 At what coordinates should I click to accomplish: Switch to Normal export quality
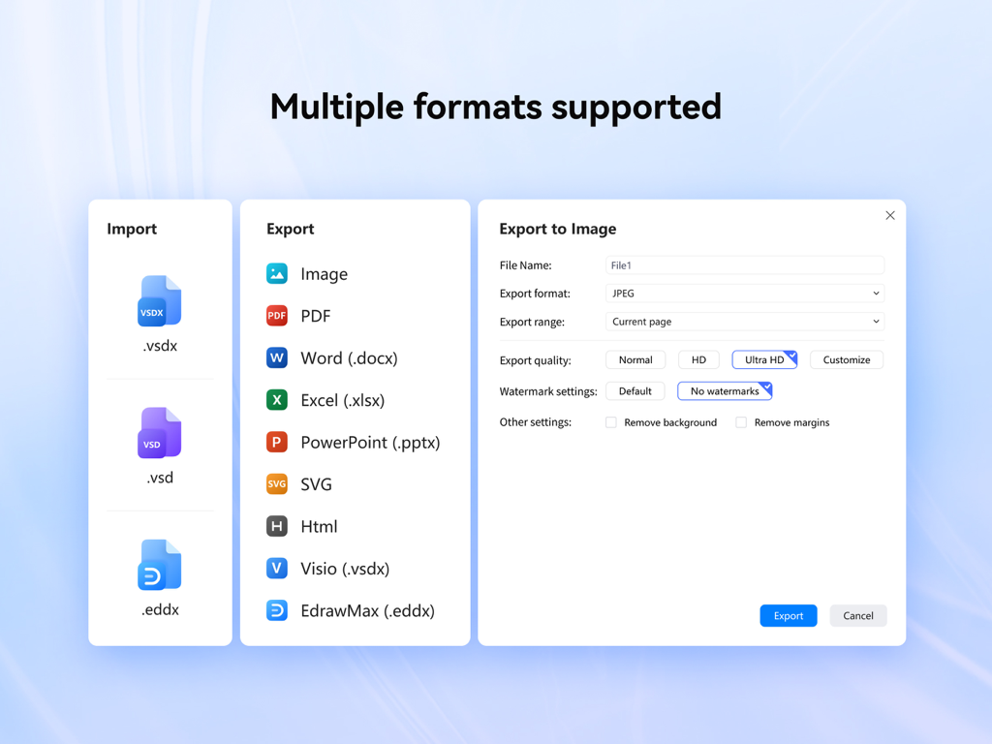pos(635,359)
